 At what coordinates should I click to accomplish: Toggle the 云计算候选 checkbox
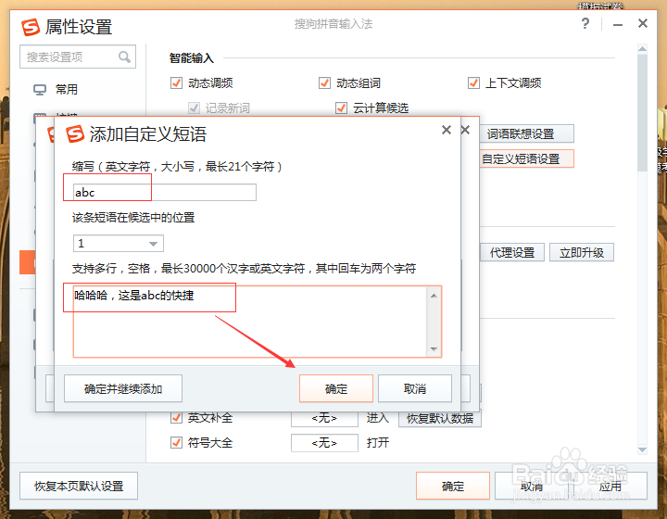click(341, 108)
